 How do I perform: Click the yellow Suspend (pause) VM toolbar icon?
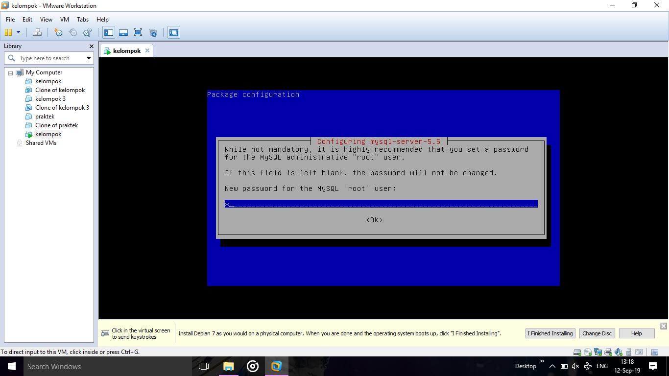click(x=8, y=32)
